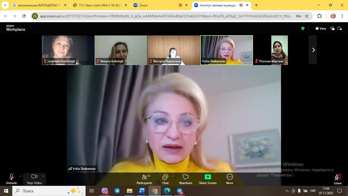This screenshot has width=348, height=196.
Task: Unmute the microphone
Action: coord(11,179)
